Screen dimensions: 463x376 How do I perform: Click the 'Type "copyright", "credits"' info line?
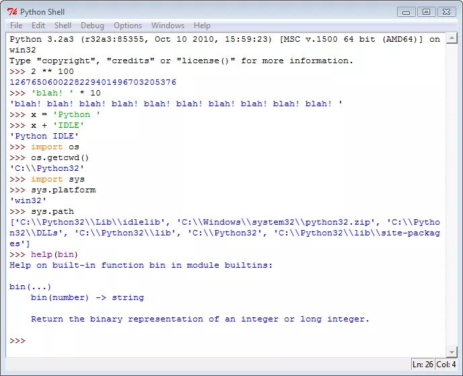181,61
